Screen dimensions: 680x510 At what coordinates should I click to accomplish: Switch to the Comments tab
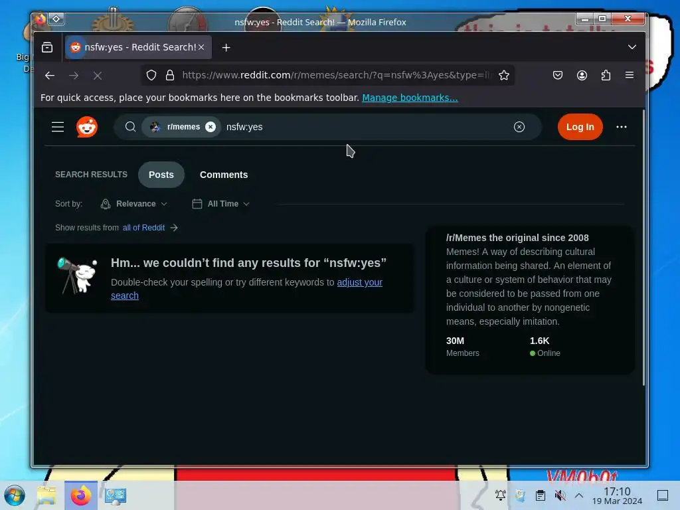click(224, 175)
